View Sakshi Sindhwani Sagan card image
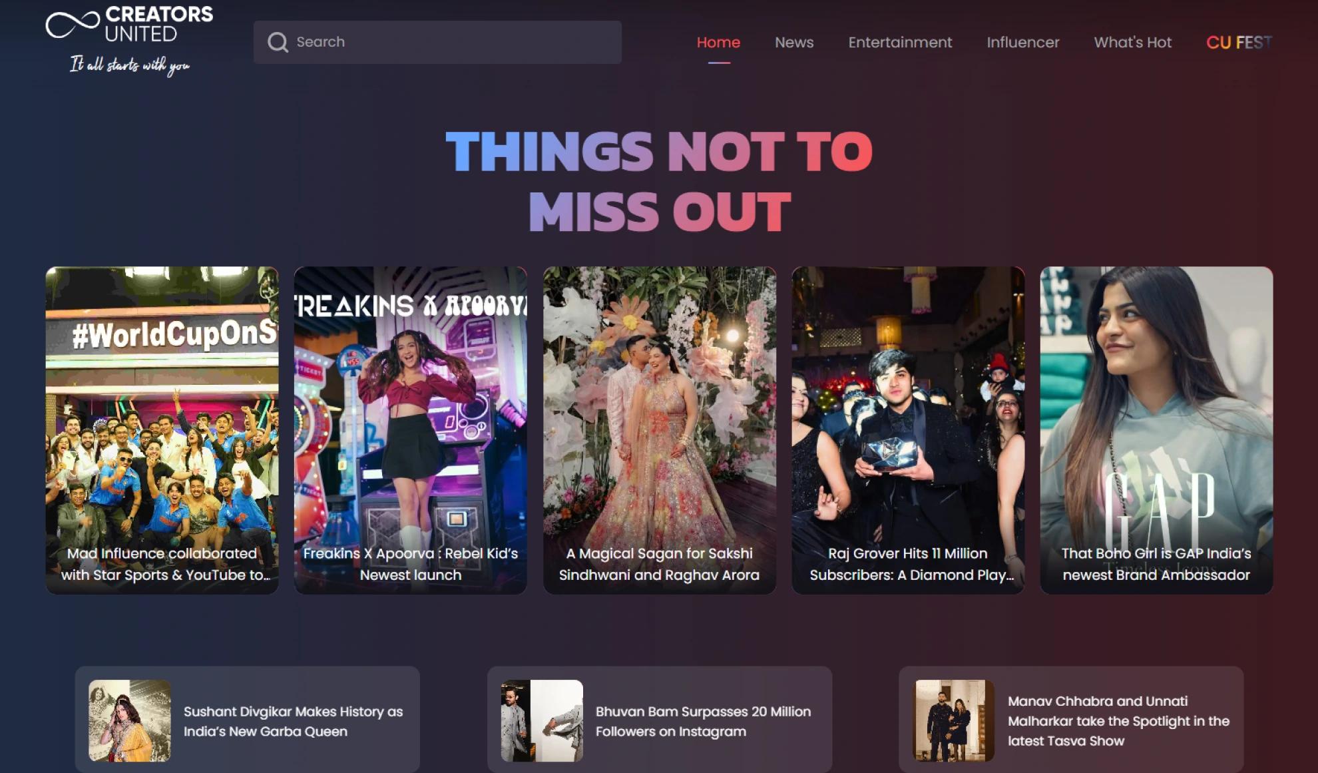Viewport: 1318px width, 773px height. tap(660, 430)
